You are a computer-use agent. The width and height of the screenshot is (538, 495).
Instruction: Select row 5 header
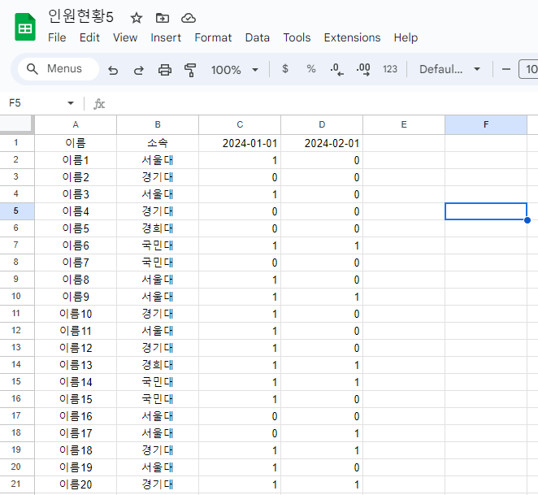[17, 211]
